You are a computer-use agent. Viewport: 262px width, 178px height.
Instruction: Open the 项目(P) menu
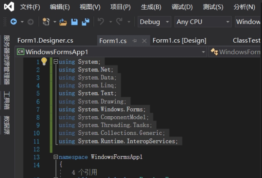pyautogui.click(x=120, y=7)
